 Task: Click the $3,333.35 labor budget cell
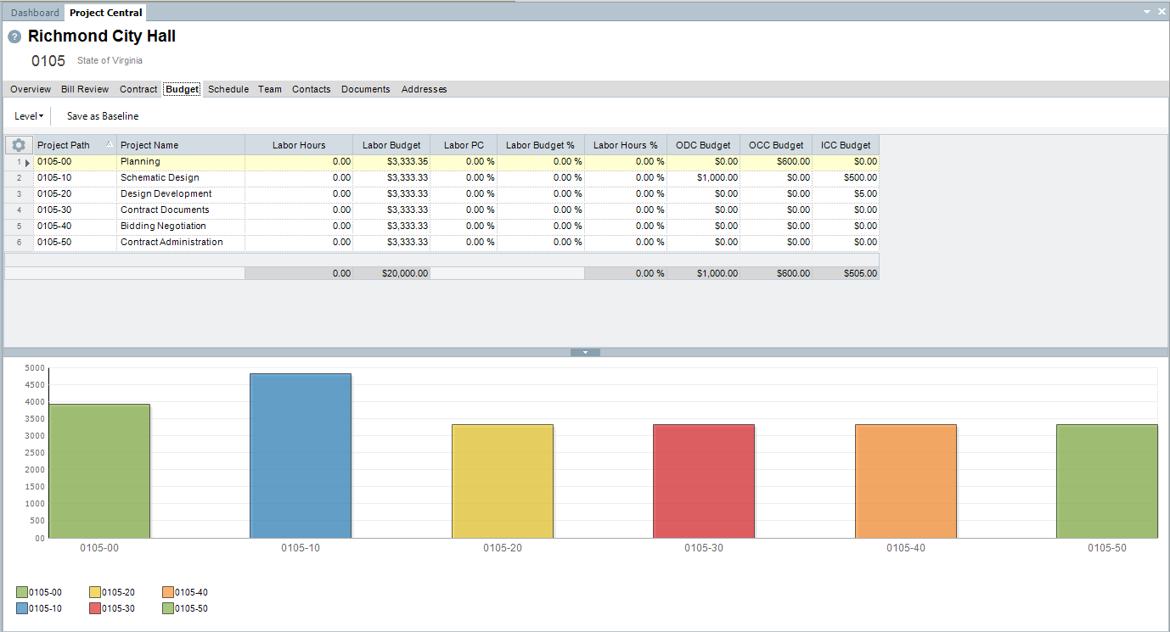pyautogui.click(x=391, y=162)
